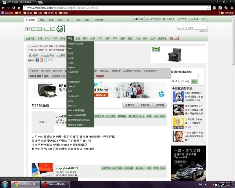
Task: Select the 作者 search radio button
Action: point(182,81)
